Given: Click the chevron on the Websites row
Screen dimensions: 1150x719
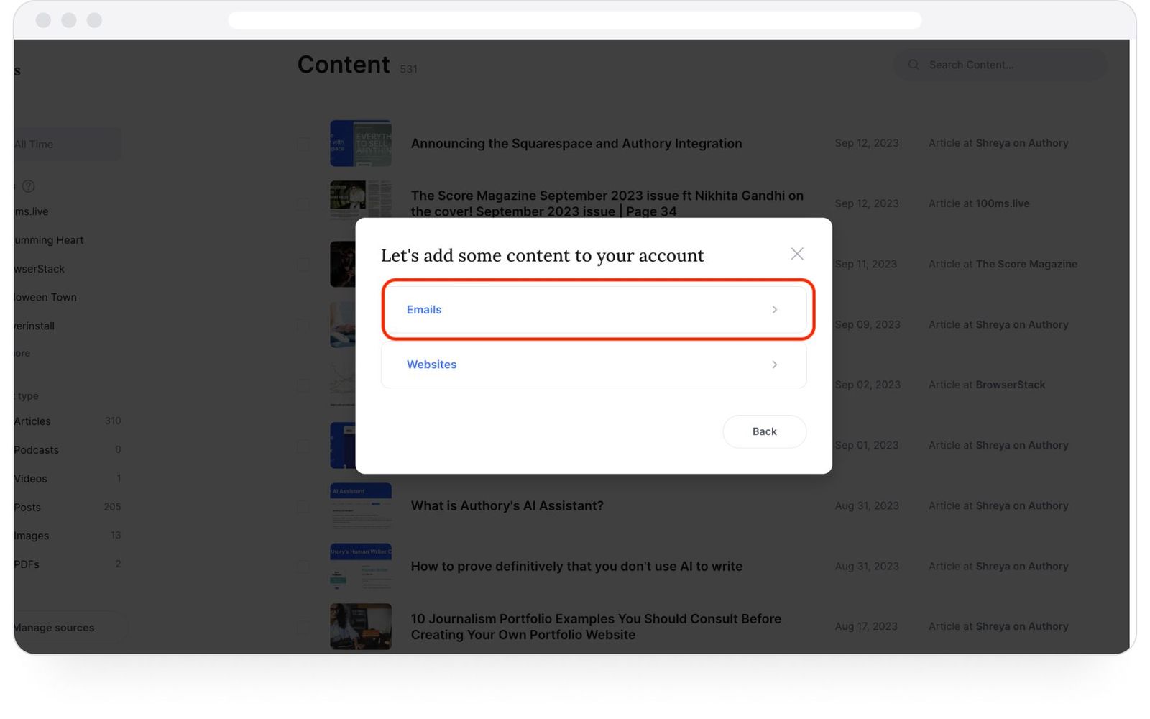Looking at the screenshot, I should pos(774,365).
